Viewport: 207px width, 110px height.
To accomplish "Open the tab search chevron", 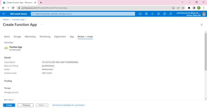I will coord(183,2).
